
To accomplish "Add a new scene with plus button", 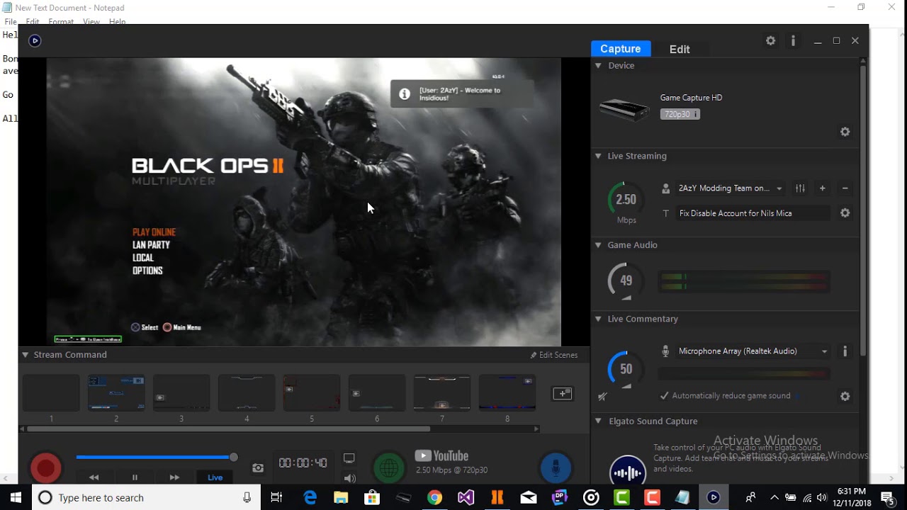I will click(x=563, y=394).
